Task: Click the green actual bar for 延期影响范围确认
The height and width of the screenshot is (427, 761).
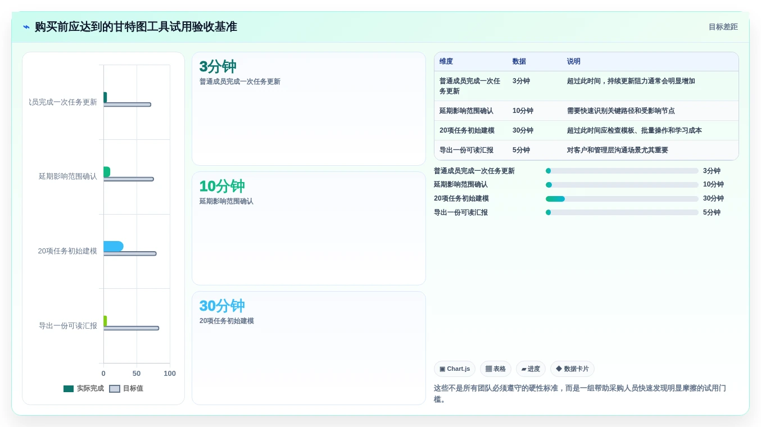Action: 107,172
